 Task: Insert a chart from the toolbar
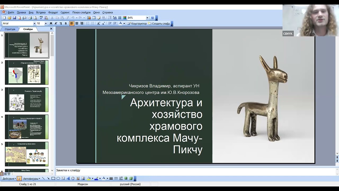point(89,18)
